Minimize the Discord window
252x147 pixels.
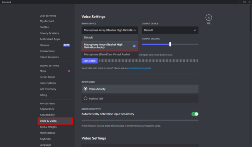click(239, 2)
